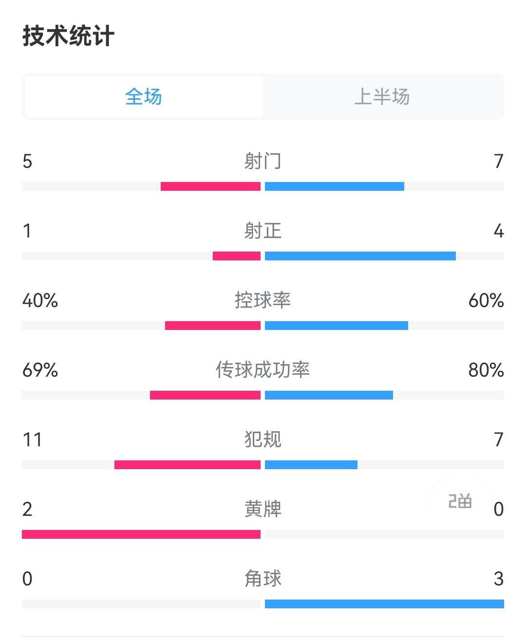Click the 黄牌 stat label
Screen dimensions: 526x638
click(263, 509)
